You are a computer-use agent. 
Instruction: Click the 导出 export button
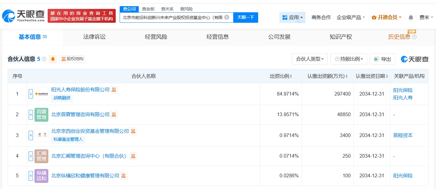[382, 59]
